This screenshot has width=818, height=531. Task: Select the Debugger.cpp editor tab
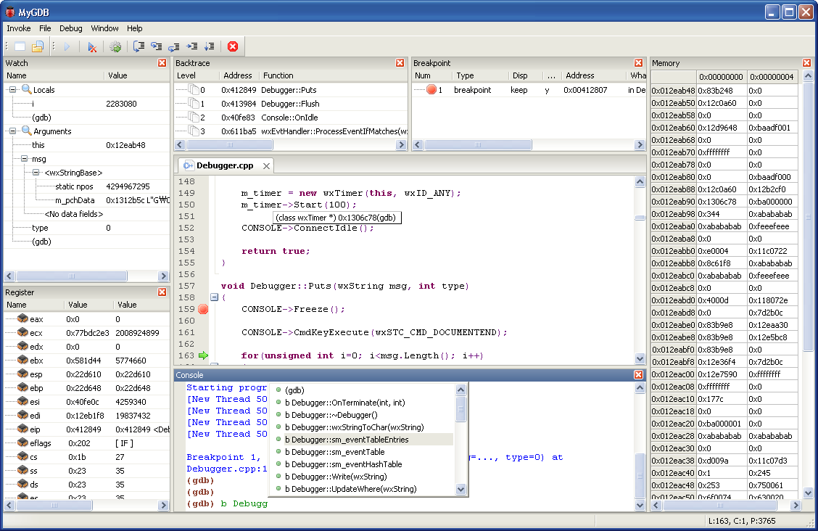pyautogui.click(x=225, y=165)
